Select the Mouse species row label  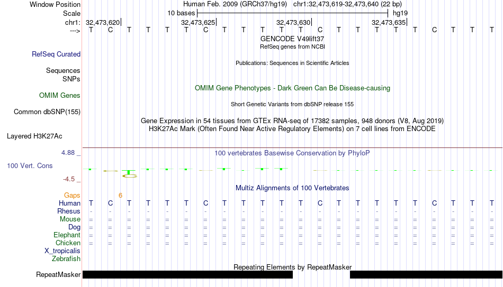point(70,219)
